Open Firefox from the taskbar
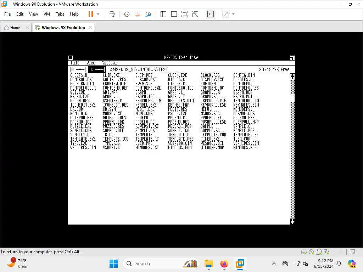Viewport: 363px width, 272px height. pos(224,263)
